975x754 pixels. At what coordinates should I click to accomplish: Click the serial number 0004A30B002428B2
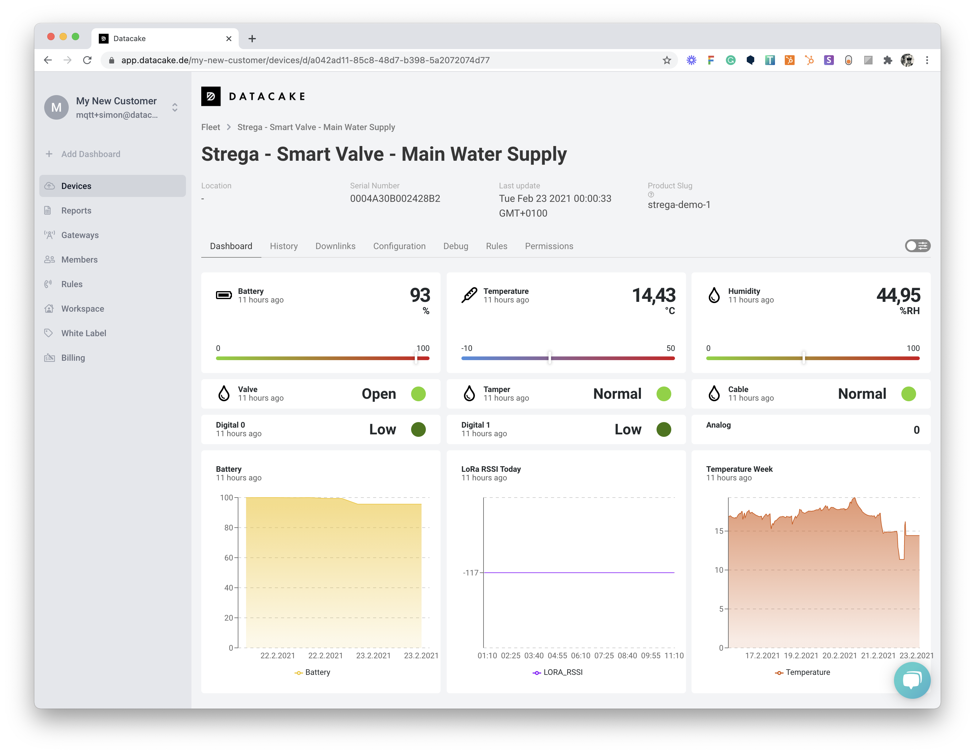point(395,198)
